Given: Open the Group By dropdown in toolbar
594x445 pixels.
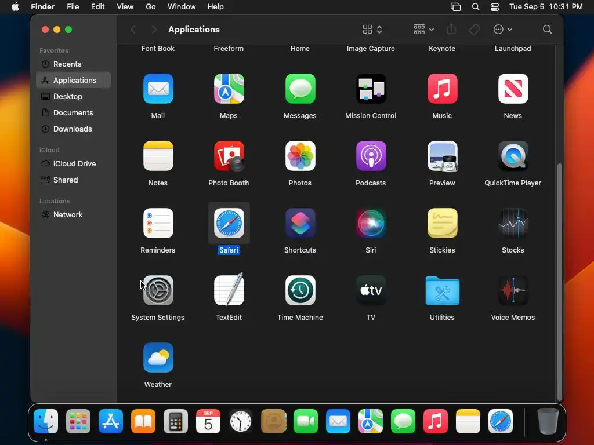Looking at the screenshot, I should pos(423,30).
